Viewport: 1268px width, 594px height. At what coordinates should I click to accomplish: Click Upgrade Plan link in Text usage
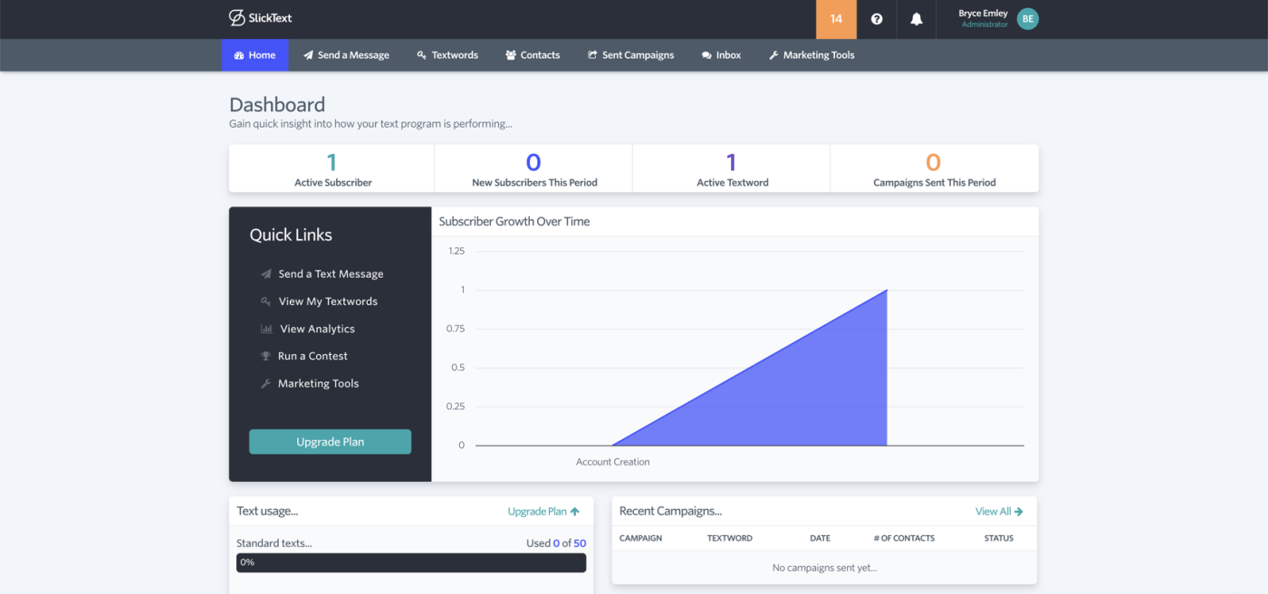point(543,511)
